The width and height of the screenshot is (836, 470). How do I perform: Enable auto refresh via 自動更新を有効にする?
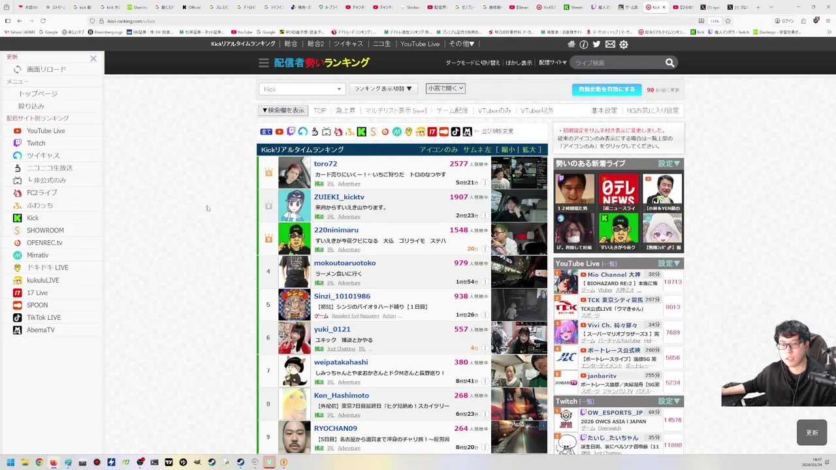click(607, 89)
